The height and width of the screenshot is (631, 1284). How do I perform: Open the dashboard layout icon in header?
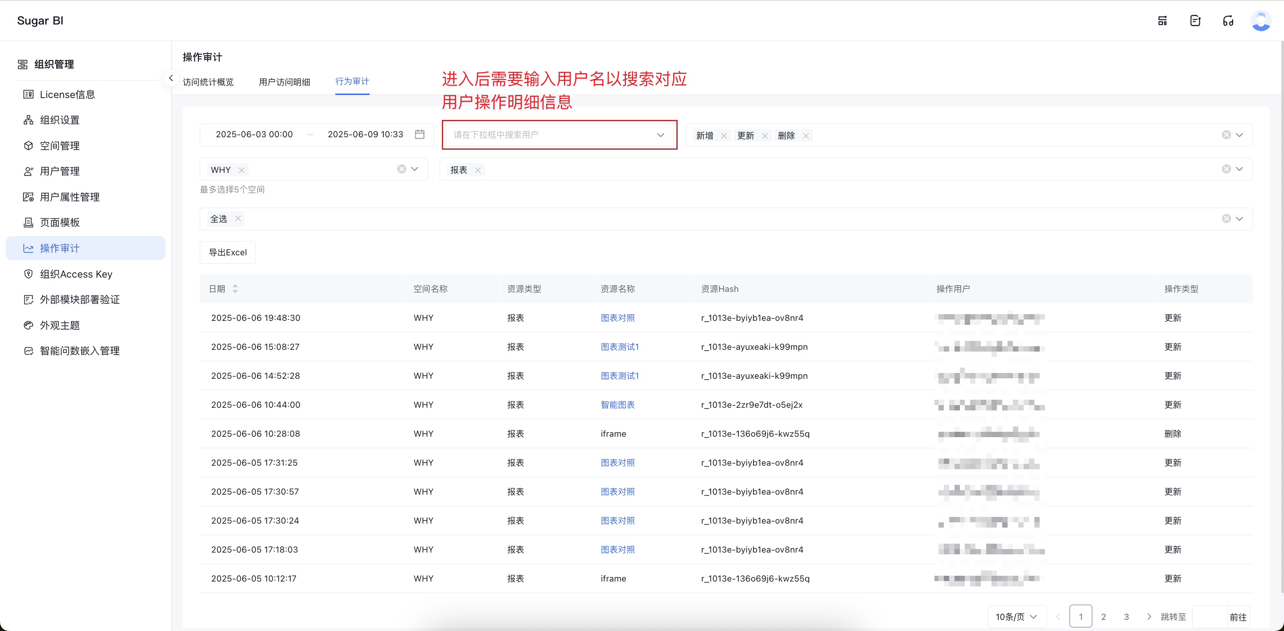coord(1162,20)
